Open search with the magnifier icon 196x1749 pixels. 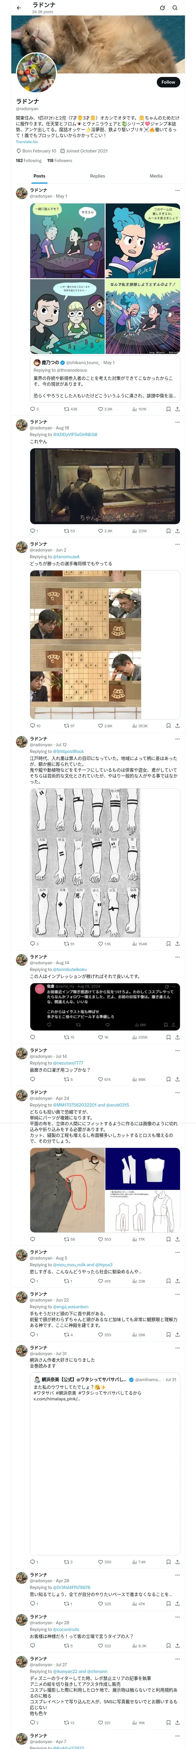[x=175, y=8]
